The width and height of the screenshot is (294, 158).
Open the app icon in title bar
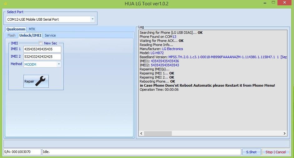coord(5,3)
